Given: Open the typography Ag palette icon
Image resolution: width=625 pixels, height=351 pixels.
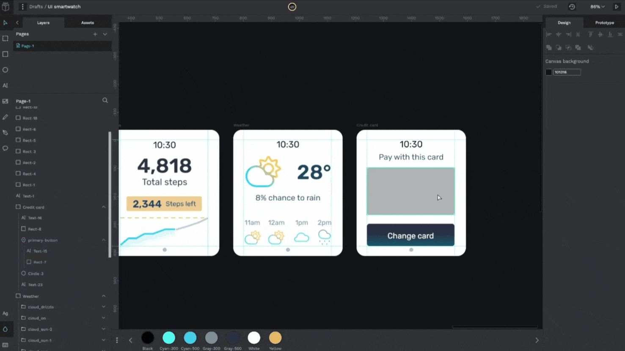Looking at the screenshot, I should [6, 313].
